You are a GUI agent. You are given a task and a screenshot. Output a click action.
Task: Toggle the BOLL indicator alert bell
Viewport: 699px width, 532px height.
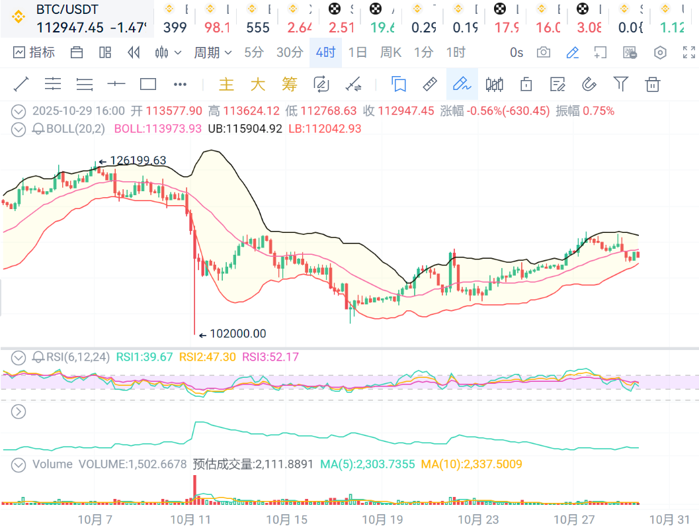[x=38, y=128]
